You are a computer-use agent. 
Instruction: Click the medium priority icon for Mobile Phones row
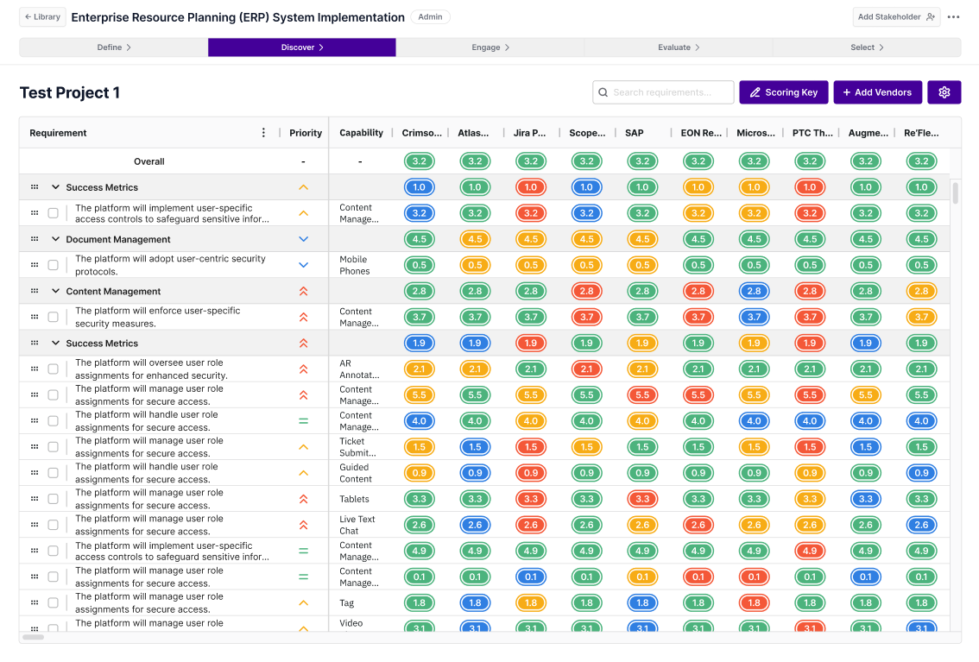coord(303,265)
